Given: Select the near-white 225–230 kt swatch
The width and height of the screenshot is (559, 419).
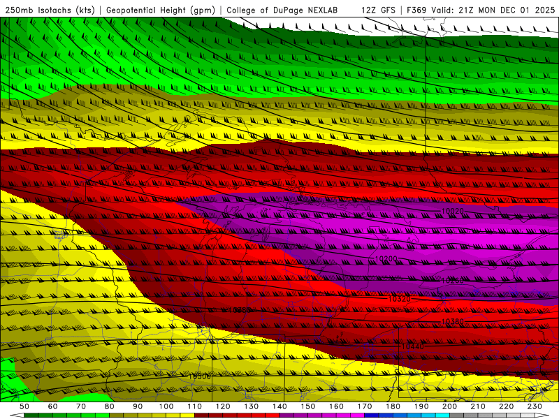Looking at the screenshot, I should 528,416.
